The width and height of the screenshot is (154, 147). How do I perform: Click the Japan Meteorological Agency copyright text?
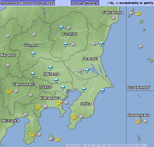click(x=106, y=145)
